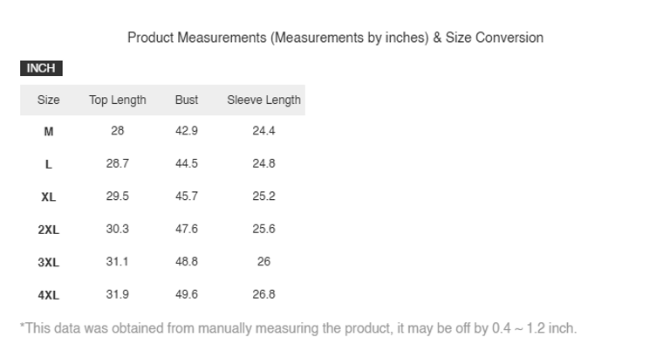The height and width of the screenshot is (358, 670).
Task: Select the L size row label
Action: coord(49,164)
